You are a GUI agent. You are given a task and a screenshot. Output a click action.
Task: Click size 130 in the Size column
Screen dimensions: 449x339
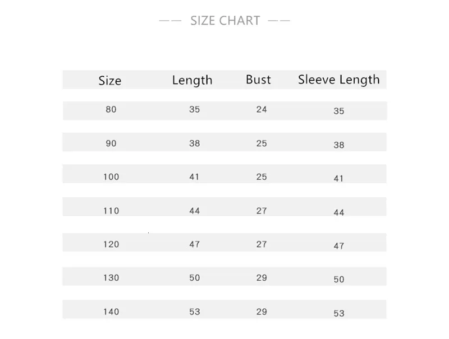[x=111, y=278]
